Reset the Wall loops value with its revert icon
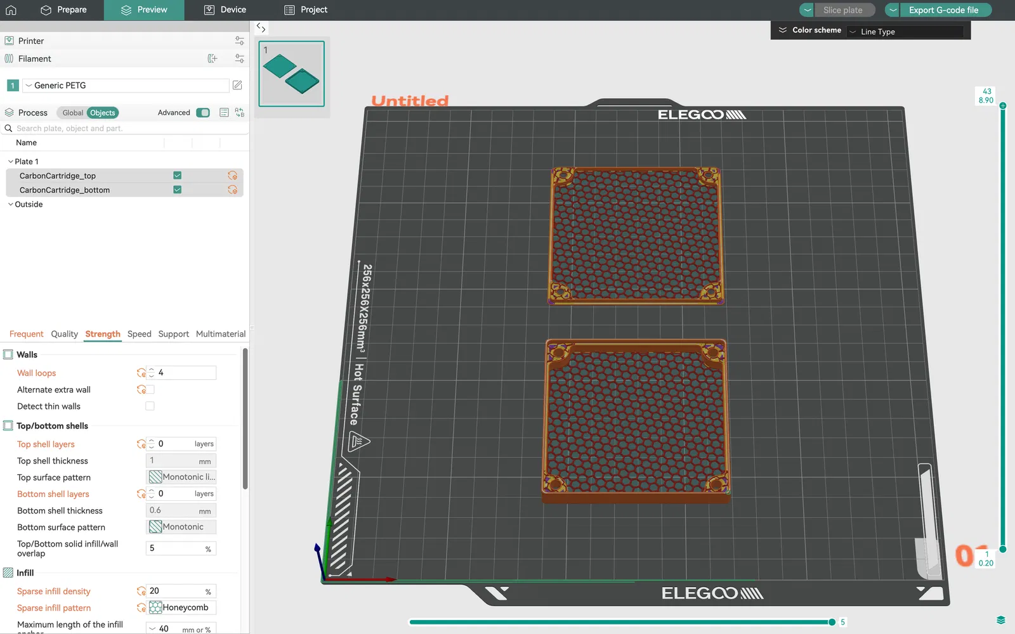 [141, 373]
